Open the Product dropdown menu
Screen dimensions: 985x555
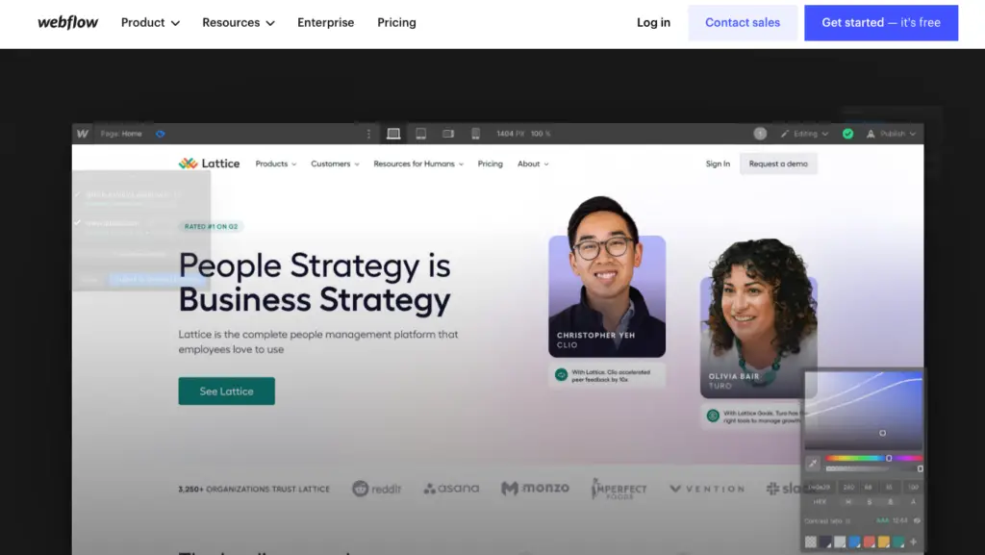(x=150, y=22)
